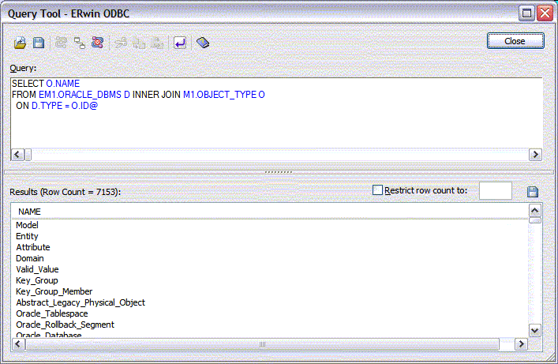558x364 pixels.
Task: Click O.ID@ in the ON clause
Action: tap(84, 106)
